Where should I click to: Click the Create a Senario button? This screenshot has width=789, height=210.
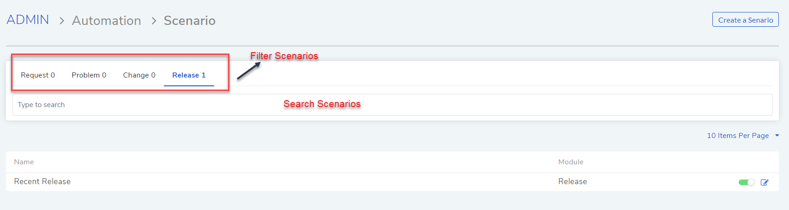coord(745,20)
